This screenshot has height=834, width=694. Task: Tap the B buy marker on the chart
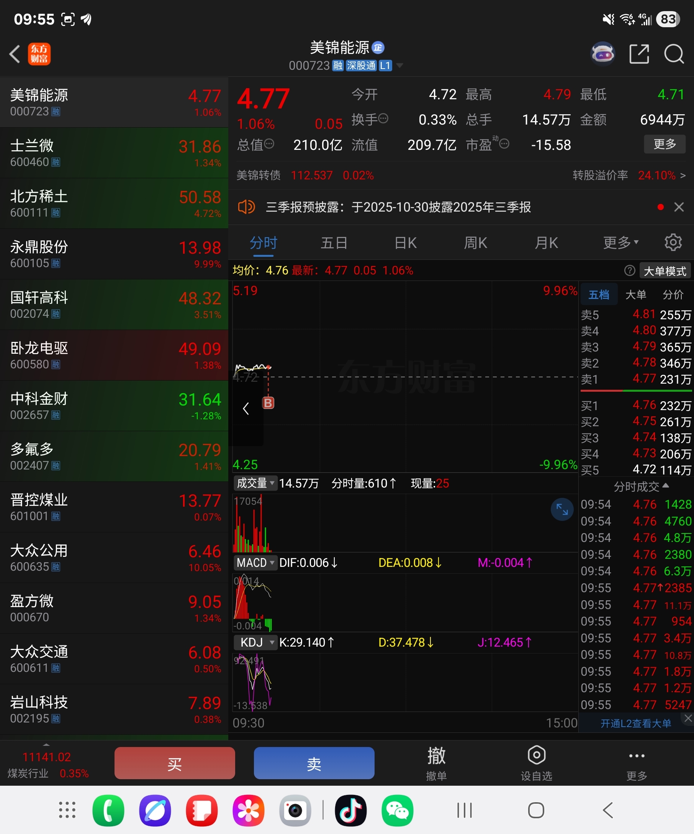(268, 403)
